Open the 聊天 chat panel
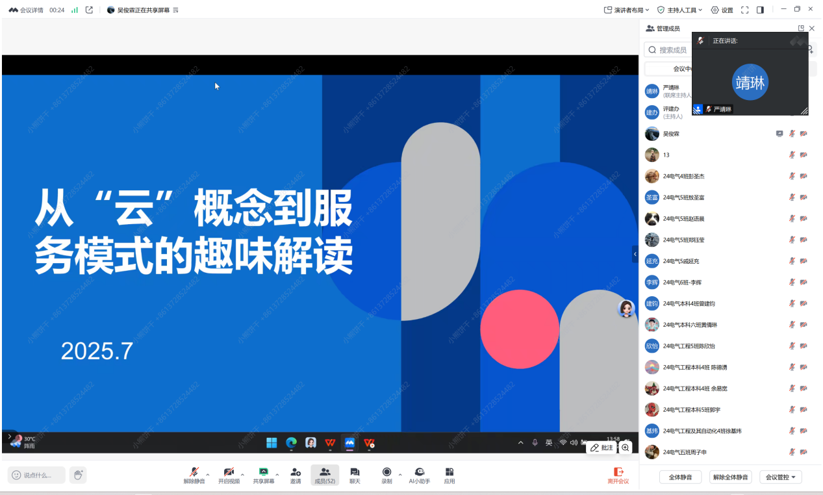Image resolution: width=823 pixels, height=495 pixels. pos(355,475)
